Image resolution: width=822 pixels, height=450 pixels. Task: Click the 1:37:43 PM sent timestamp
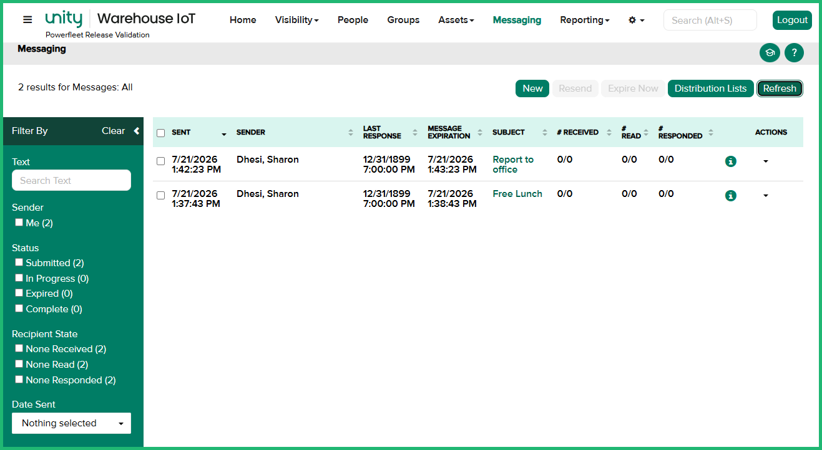[196, 204]
